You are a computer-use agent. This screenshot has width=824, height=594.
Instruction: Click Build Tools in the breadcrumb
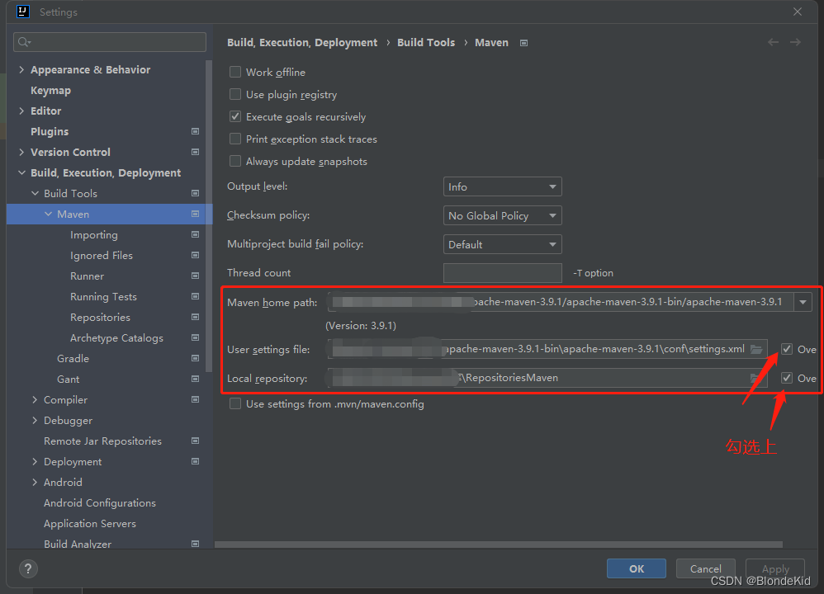point(426,43)
